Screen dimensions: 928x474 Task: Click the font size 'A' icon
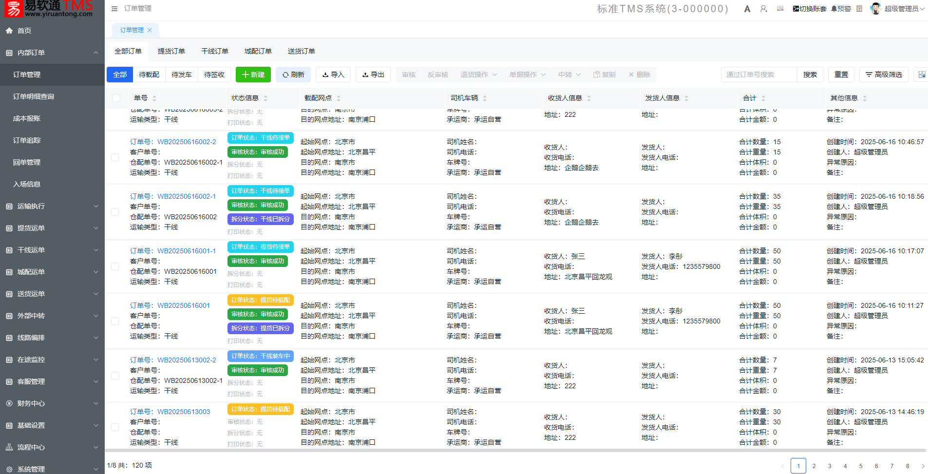coord(747,9)
